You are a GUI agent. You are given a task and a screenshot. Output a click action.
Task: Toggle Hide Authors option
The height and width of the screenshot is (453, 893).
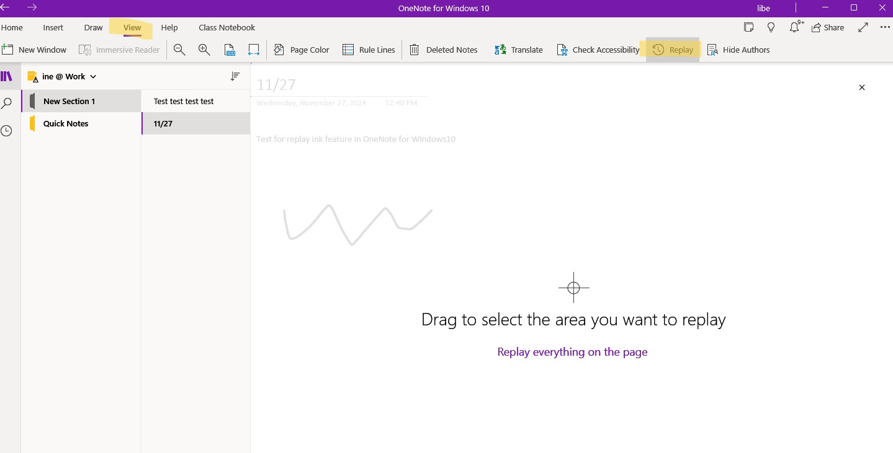[x=738, y=50]
